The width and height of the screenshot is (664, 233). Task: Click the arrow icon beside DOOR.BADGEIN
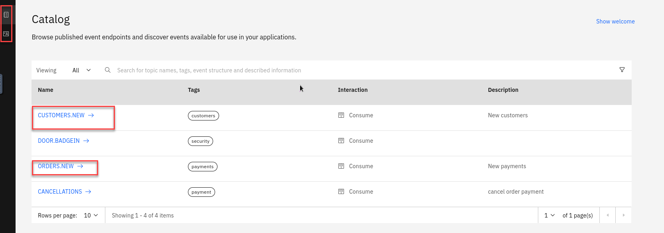point(86,141)
